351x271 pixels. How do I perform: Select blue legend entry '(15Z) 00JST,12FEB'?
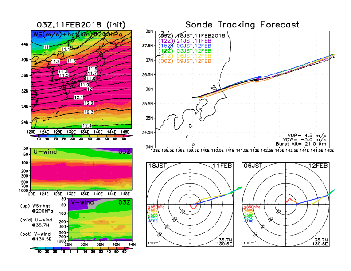185,46
